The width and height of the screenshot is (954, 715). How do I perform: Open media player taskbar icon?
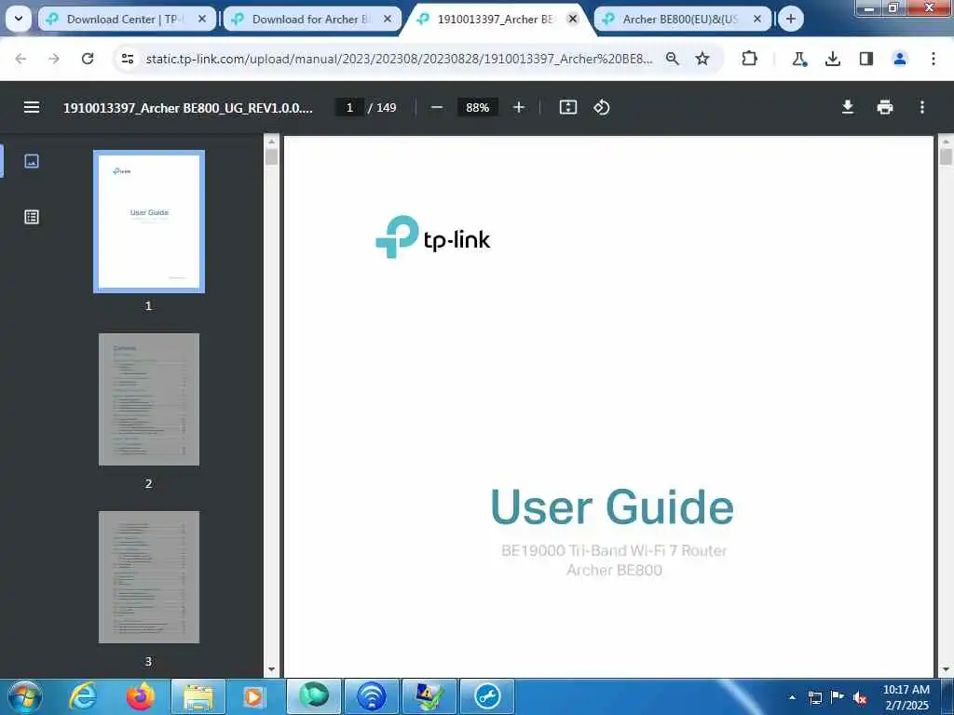pos(254,696)
